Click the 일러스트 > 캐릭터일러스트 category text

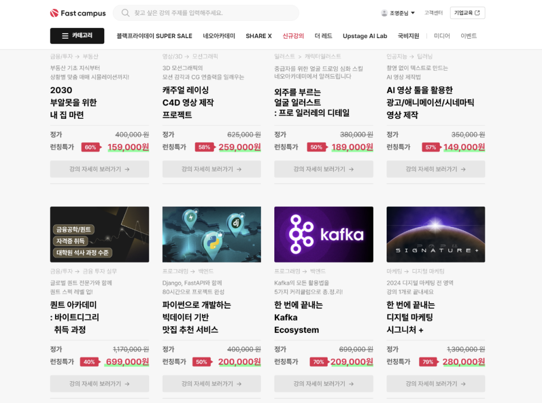coord(307,56)
